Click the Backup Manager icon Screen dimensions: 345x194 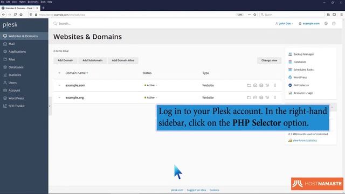(x=290, y=54)
